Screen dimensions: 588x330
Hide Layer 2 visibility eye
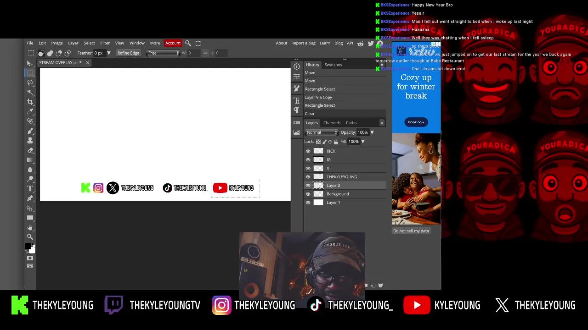(308, 185)
